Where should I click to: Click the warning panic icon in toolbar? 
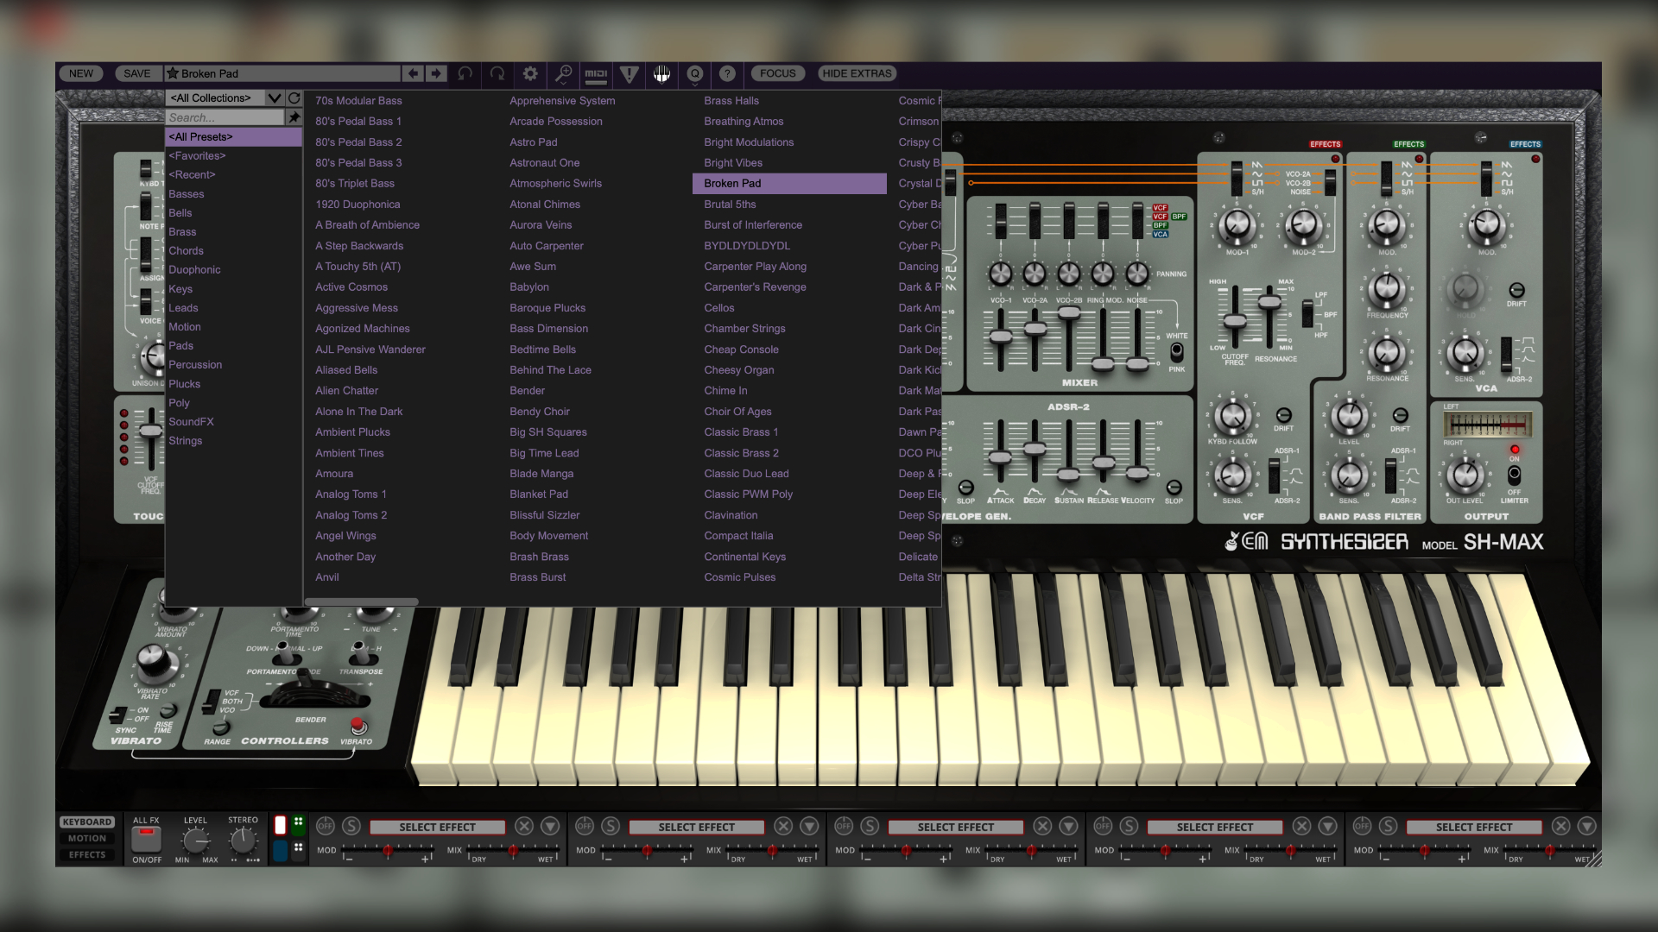point(629,74)
